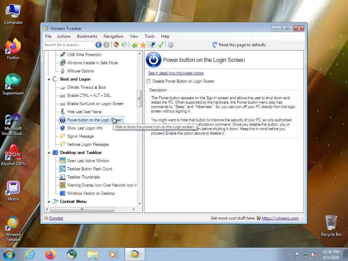Go to the Home page icon
This screenshot has height=261, width=348.
click(x=116, y=45)
